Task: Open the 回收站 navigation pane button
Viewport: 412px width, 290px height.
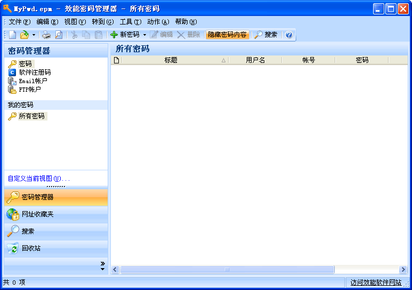Action: click(x=56, y=248)
